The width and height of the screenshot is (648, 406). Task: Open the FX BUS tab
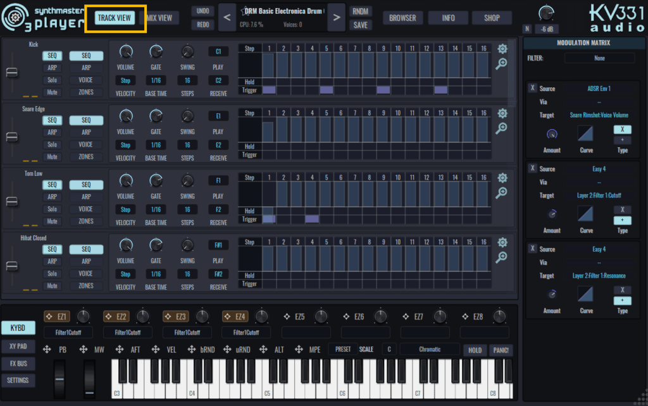pyautogui.click(x=18, y=364)
